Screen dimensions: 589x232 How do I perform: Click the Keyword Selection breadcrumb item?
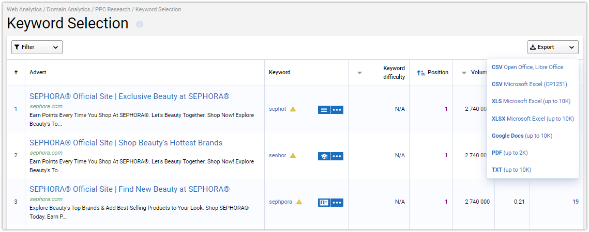click(158, 9)
